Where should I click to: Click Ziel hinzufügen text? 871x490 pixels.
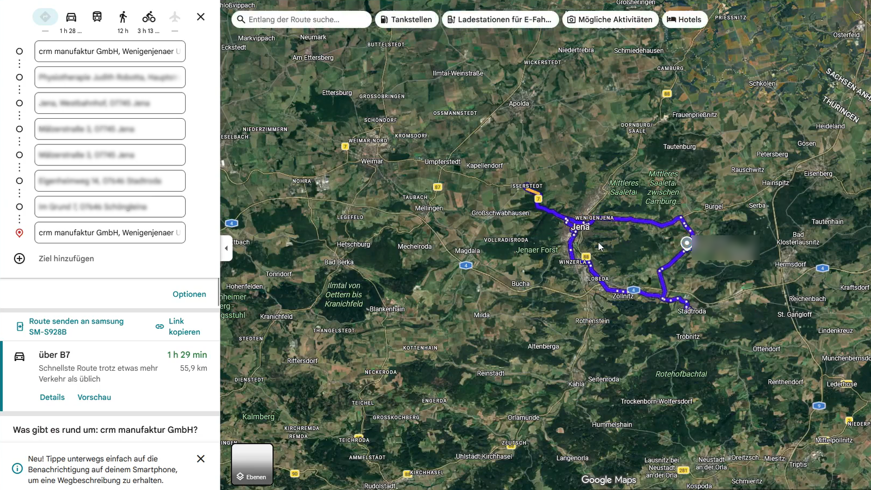click(66, 259)
